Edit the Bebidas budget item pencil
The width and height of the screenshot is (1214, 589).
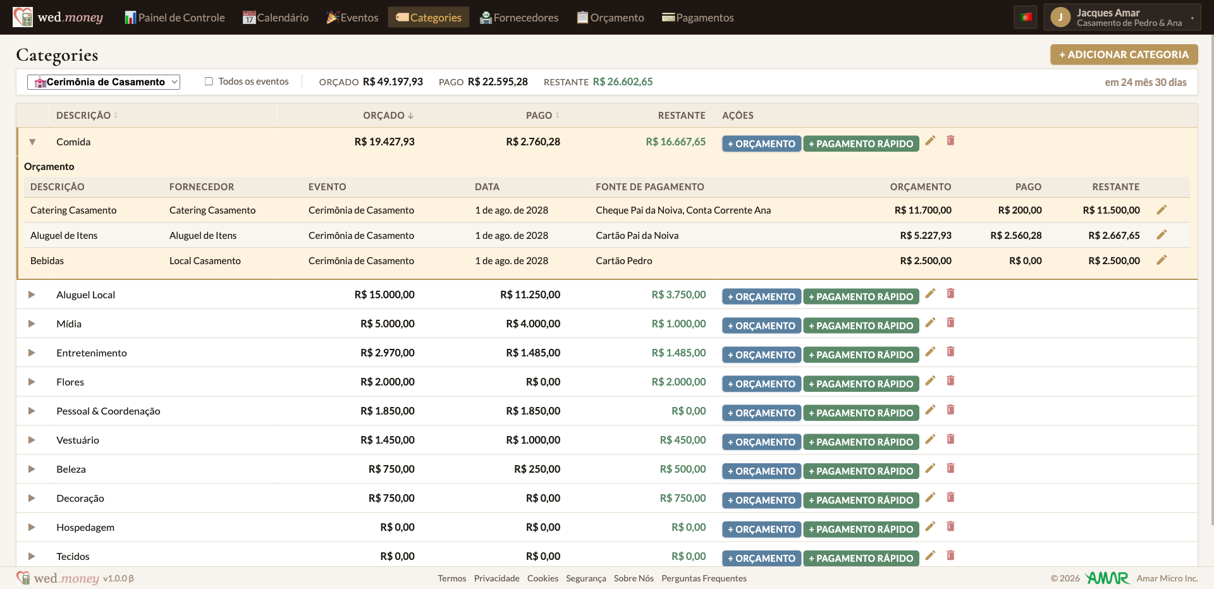(1162, 260)
